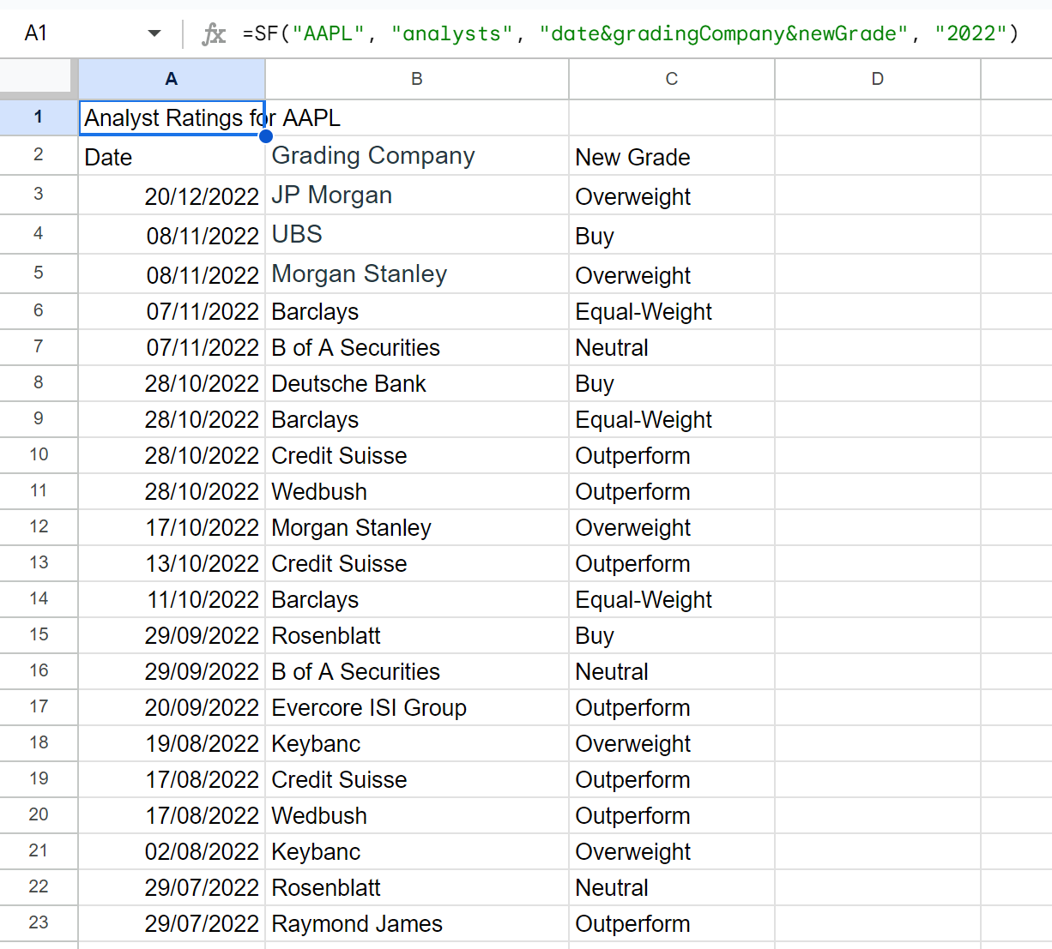Click date cell 19/08/2022
The image size is (1052, 949).
(172, 743)
